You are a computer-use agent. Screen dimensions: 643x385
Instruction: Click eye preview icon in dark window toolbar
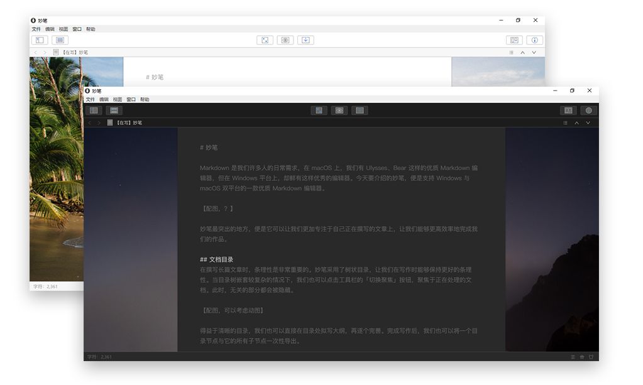coord(339,111)
